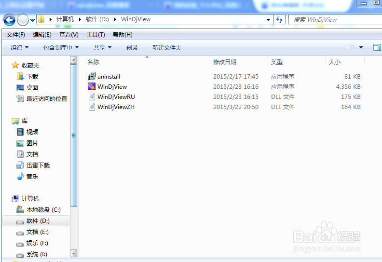This screenshot has width=382, height=262.
Task: Open the 组织 dropdown in the toolbar
Action: point(19,47)
